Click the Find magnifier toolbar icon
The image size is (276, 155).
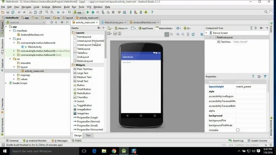coord(47,12)
